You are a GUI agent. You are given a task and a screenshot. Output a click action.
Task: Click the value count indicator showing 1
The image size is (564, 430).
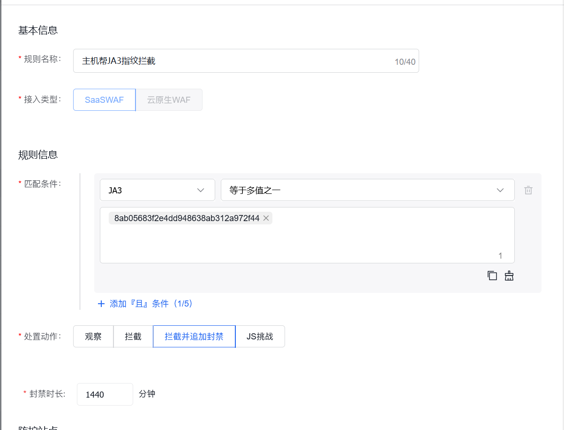coord(500,255)
